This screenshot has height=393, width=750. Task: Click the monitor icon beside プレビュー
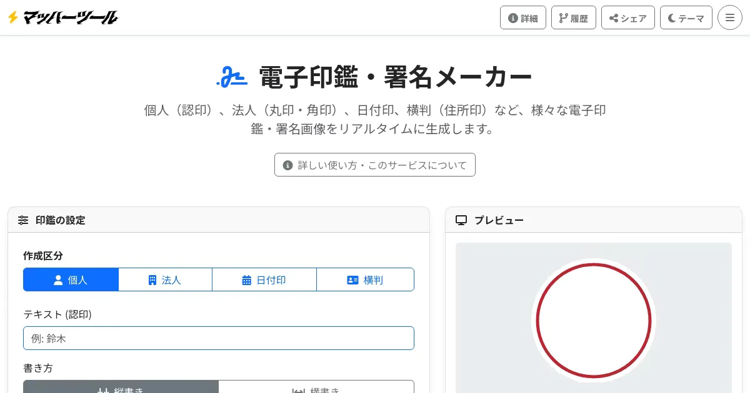[x=461, y=220]
